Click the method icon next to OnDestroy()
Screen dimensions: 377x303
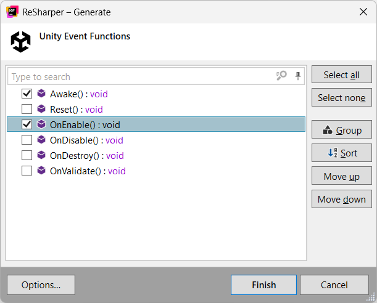pos(41,155)
